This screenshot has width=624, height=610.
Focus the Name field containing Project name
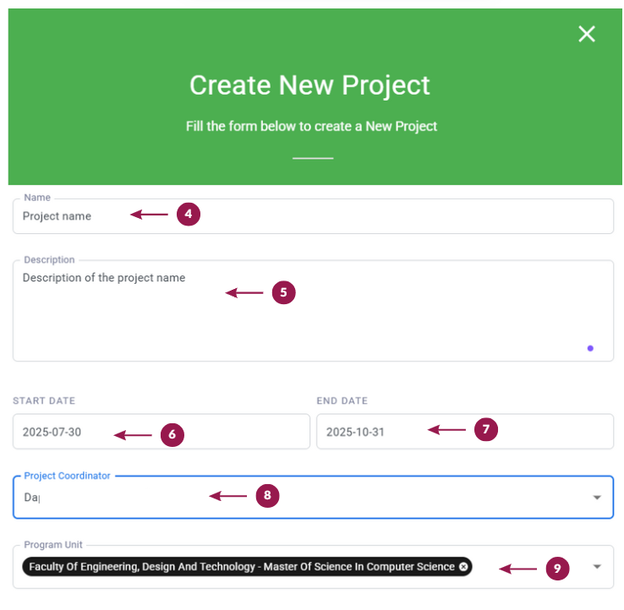point(313,216)
